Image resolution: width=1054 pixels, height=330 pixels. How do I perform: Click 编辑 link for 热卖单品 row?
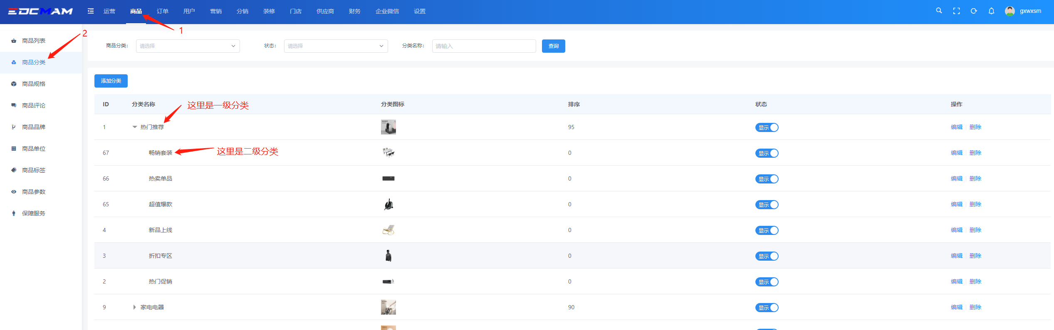tap(956, 178)
